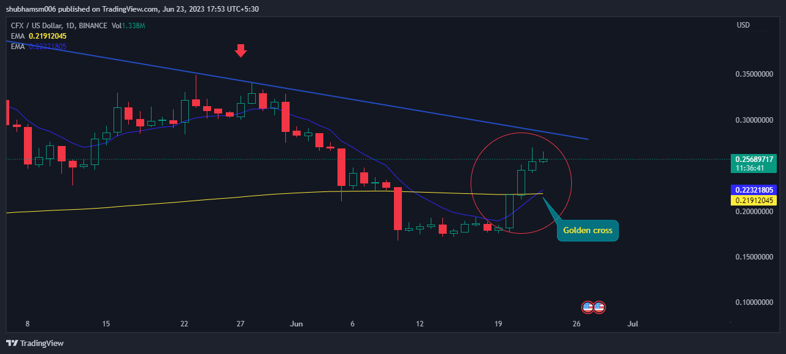The image size is (786, 354).
Task: Click the 26 date label on time axis
Action: (577, 323)
